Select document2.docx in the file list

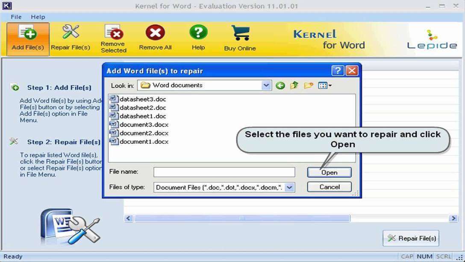(x=139, y=133)
